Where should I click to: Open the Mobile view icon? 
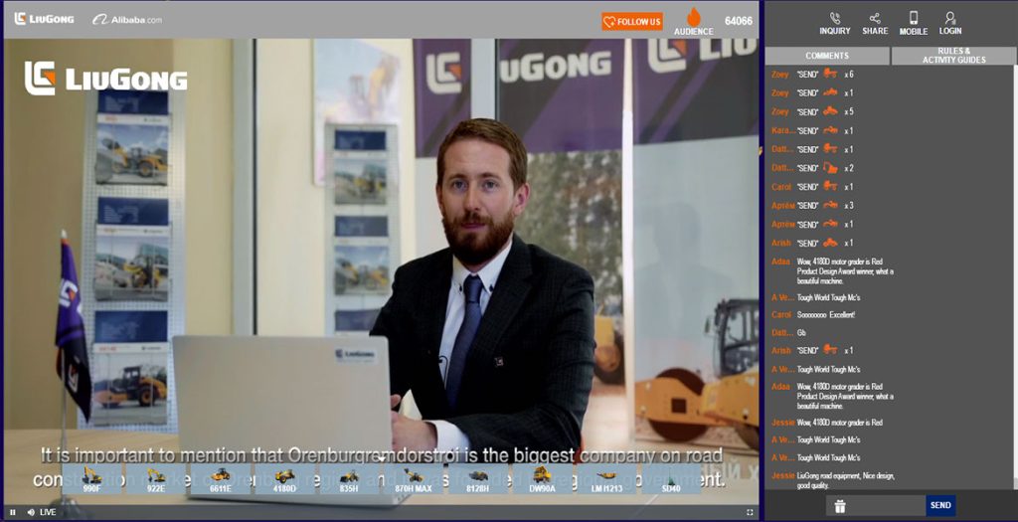pos(913,18)
